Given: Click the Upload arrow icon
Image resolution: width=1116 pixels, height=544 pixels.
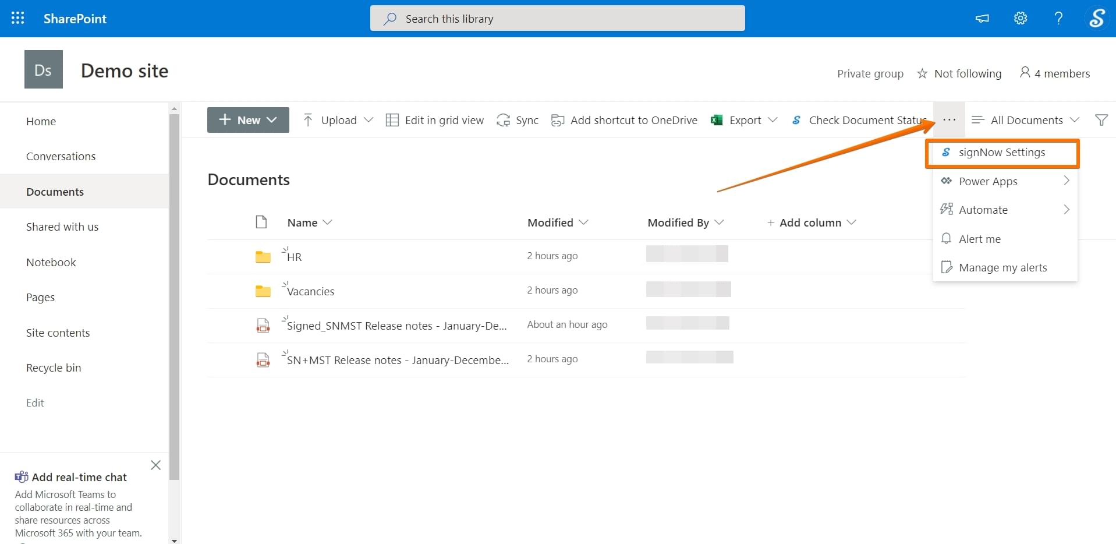Looking at the screenshot, I should 308,120.
